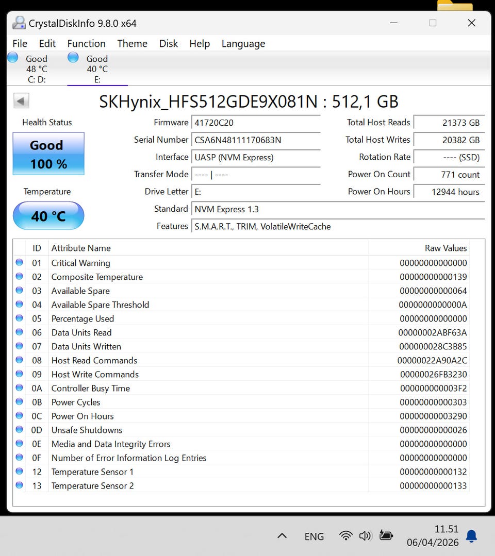
Task: Click the status orb for Percentage Used
Action: [x=19, y=318]
